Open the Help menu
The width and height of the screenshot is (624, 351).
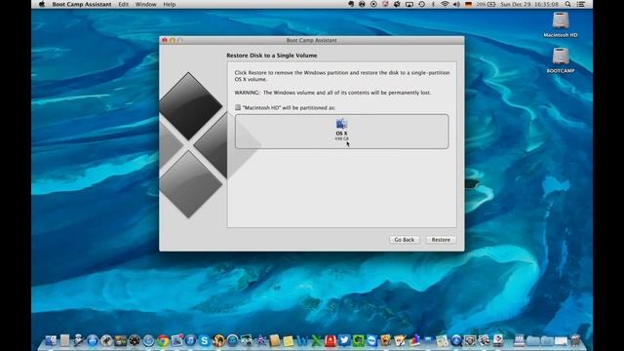pyautogui.click(x=169, y=4)
